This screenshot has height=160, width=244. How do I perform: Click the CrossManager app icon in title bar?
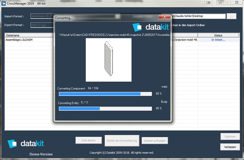[x=3, y=3]
